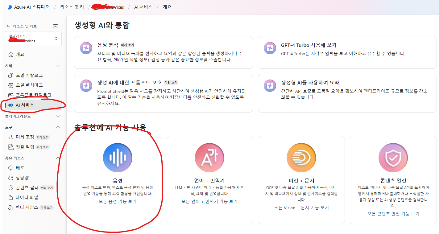This screenshot has height=234, width=439.
Task: Click 생성형 AI를 사용하여 요약 title
Action: [x=310, y=83]
